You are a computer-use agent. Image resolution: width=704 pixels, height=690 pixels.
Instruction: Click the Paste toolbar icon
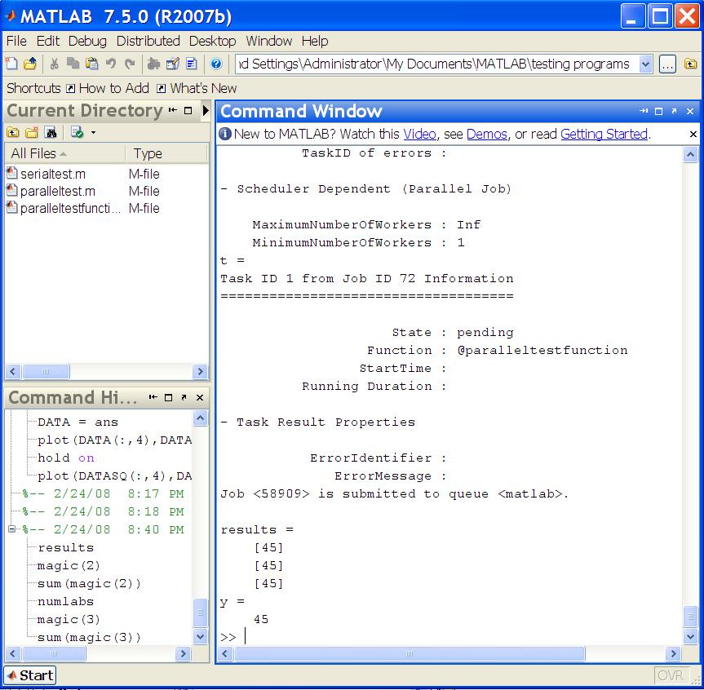coord(91,64)
